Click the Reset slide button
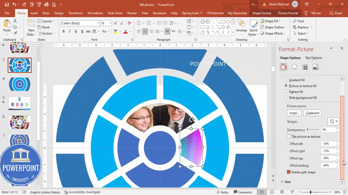The image size is (348, 195). pyautogui.click(x=43, y=27)
